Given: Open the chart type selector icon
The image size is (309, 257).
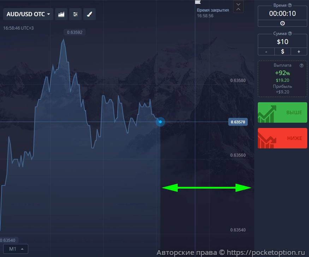Looking at the screenshot, I should pyautogui.click(x=61, y=14).
